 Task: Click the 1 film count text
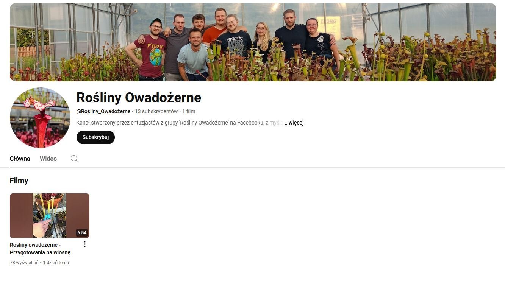189,111
